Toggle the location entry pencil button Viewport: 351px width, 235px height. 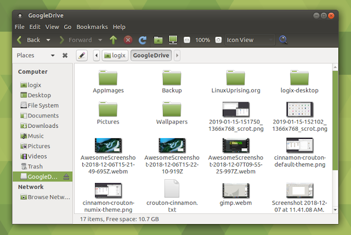(82, 55)
